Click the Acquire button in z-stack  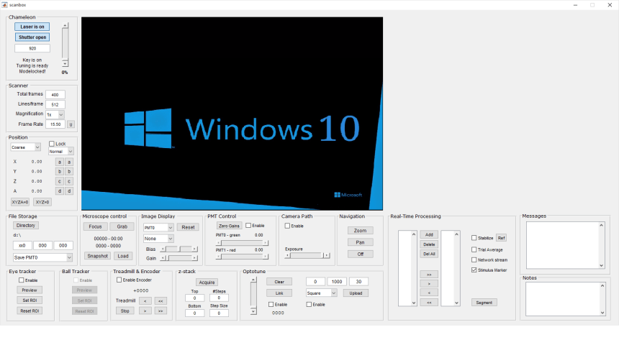pos(207,282)
